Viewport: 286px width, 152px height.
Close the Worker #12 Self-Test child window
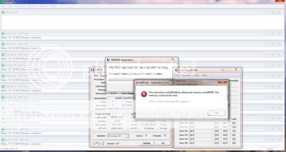tap(279, 140)
